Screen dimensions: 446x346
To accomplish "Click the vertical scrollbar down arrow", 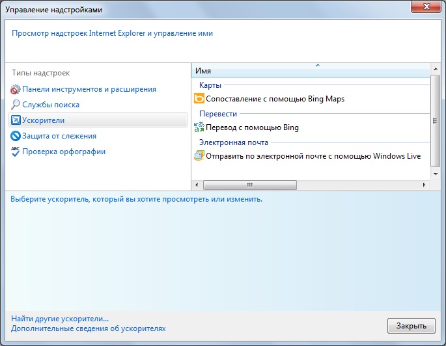I will (x=435, y=174).
